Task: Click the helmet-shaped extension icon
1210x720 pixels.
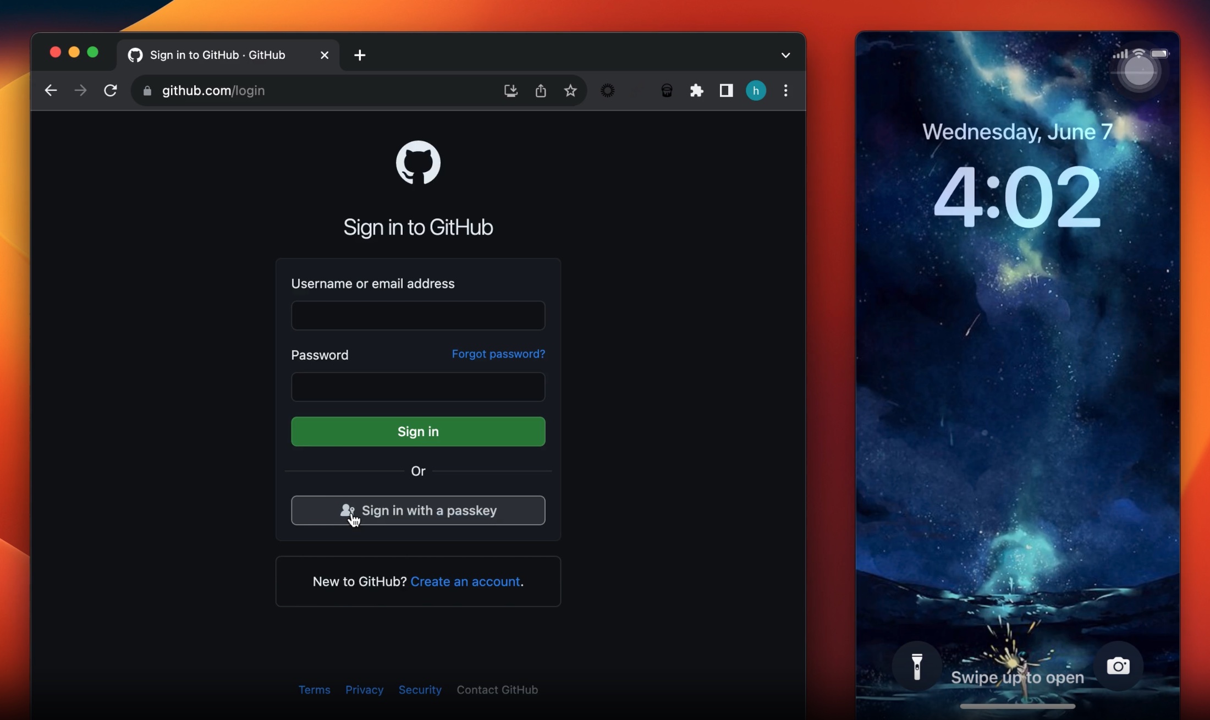Action: tap(667, 90)
